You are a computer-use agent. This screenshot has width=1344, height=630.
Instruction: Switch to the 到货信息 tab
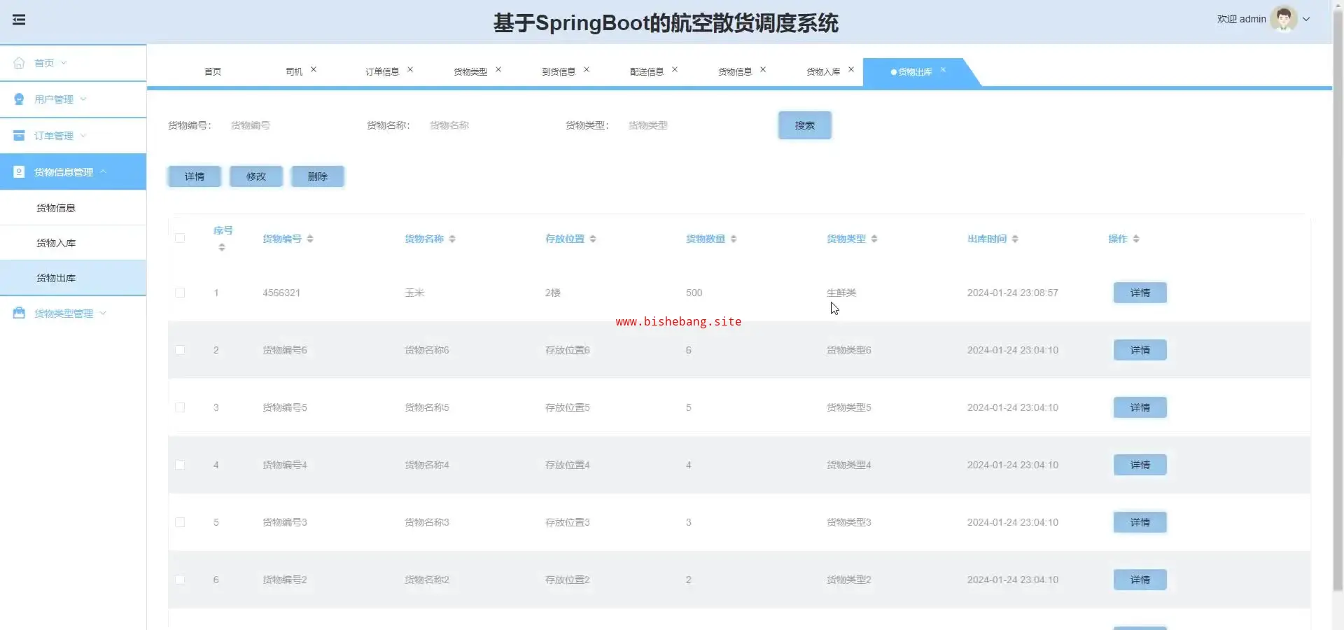[559, 72]
